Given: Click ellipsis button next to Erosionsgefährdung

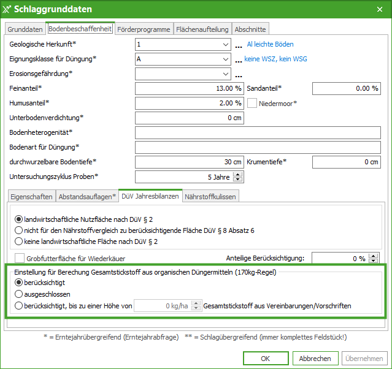Looking at the screenshot, I should [239, 74].
